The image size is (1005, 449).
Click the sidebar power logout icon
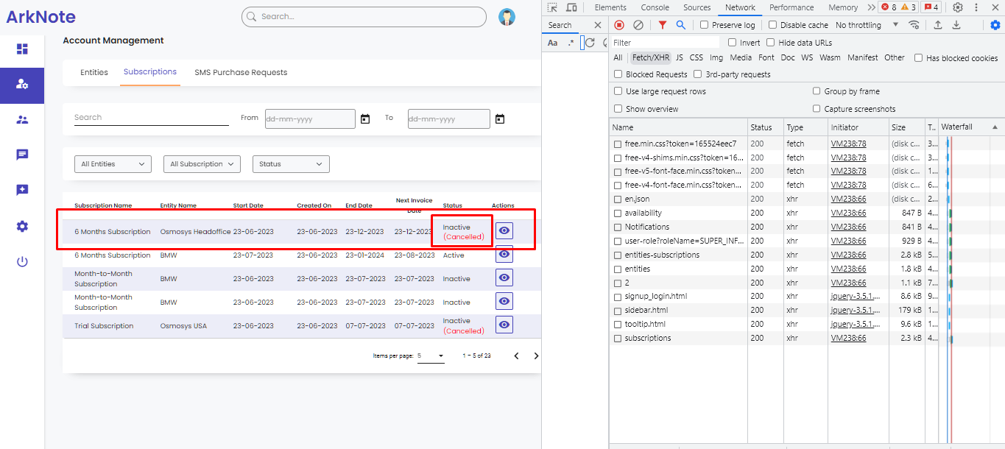point(22,261)
